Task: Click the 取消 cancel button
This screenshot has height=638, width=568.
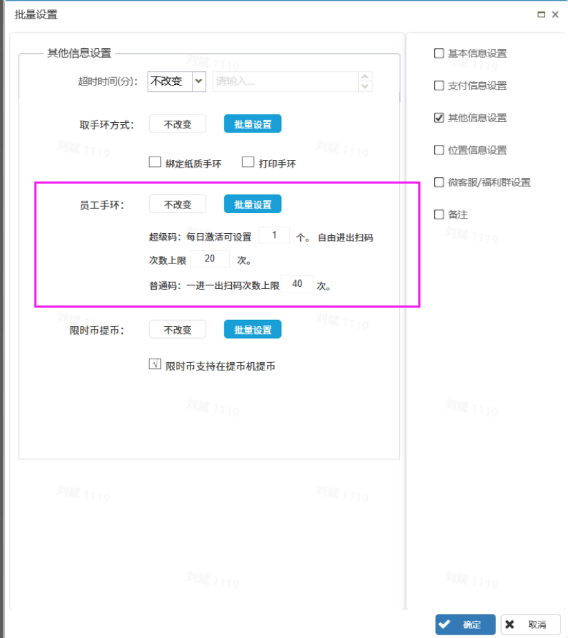Action: pos(530,624)
